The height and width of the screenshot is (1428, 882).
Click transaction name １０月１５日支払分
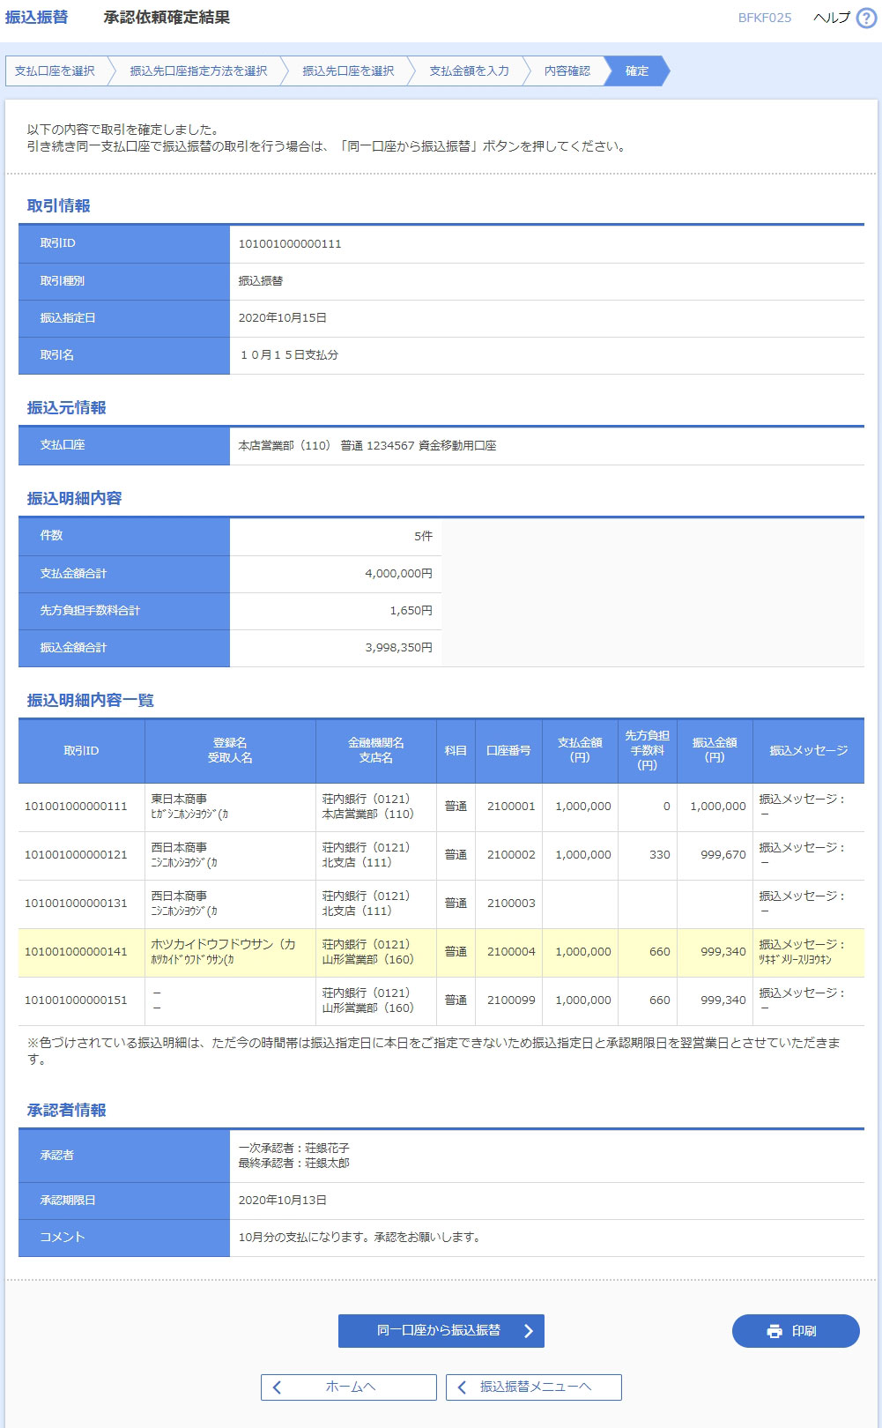pyautogui.click(x=289, y=355)
